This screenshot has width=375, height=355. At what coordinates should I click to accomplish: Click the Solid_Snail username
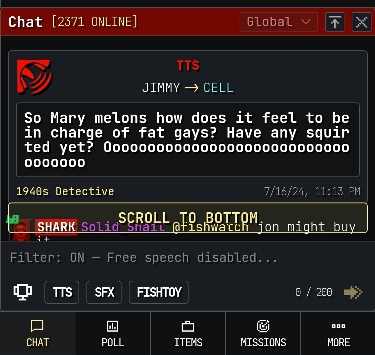click(x=123, y=227)
